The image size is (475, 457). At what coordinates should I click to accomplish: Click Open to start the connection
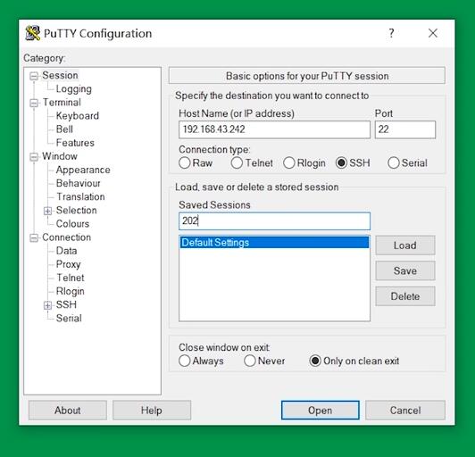click(321, 411)
